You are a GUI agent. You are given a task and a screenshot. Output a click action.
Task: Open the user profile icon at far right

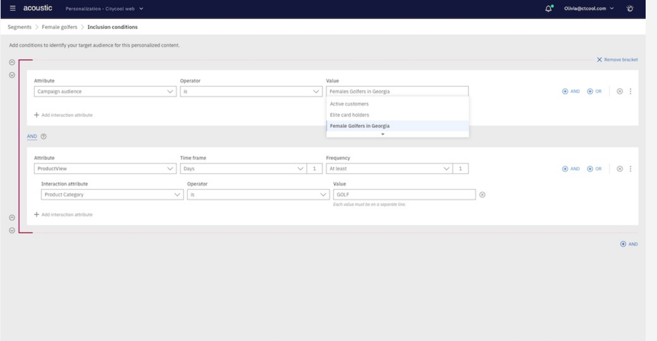coord(630,9)
